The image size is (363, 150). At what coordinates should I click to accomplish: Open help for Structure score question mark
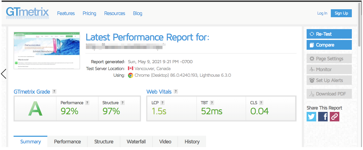click(122, 103)
